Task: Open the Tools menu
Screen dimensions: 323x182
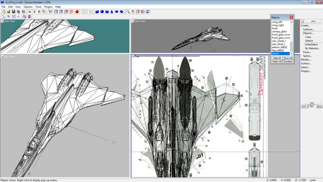Action: click(38, 7)
